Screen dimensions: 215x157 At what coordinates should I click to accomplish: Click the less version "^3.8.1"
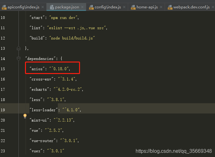pos(56,99)
